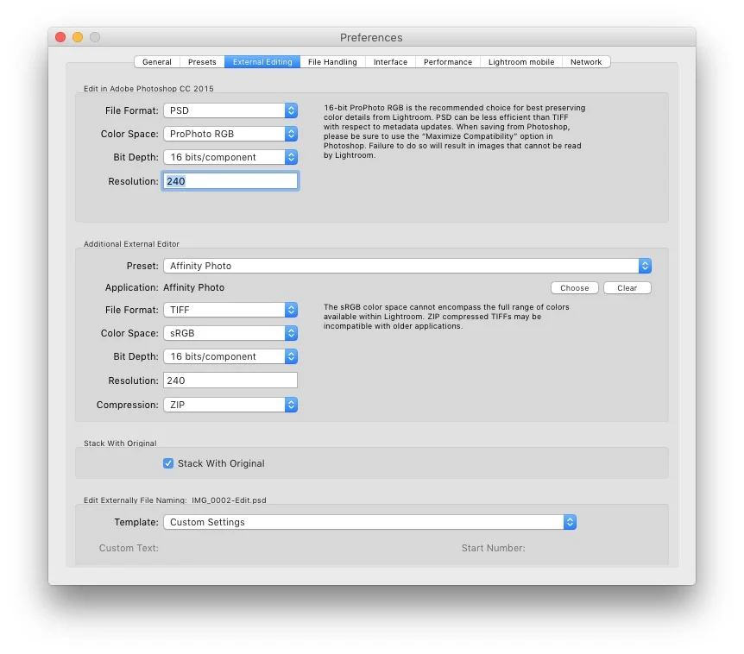Select the Network tab
Image resolution: width=744 pixels, height=654 pixels.
[x=586, y=61]
